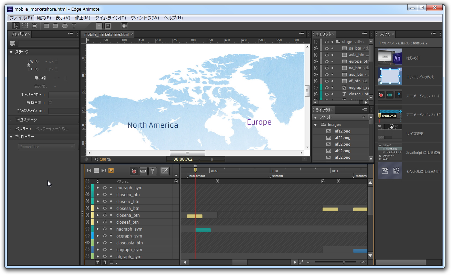Select the Rounded Rectangle tool
The image size is (451, 275).
55,26
